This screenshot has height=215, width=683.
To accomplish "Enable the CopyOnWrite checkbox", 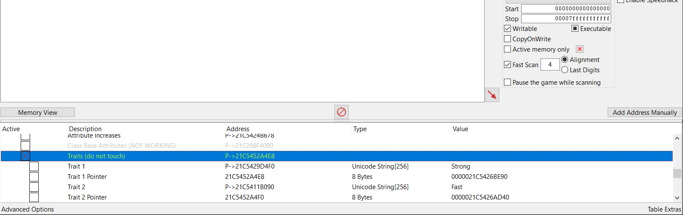I will [507, 39].
